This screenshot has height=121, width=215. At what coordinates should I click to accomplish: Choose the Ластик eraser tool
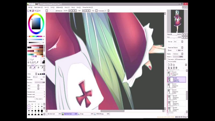(x=37, y=67)
